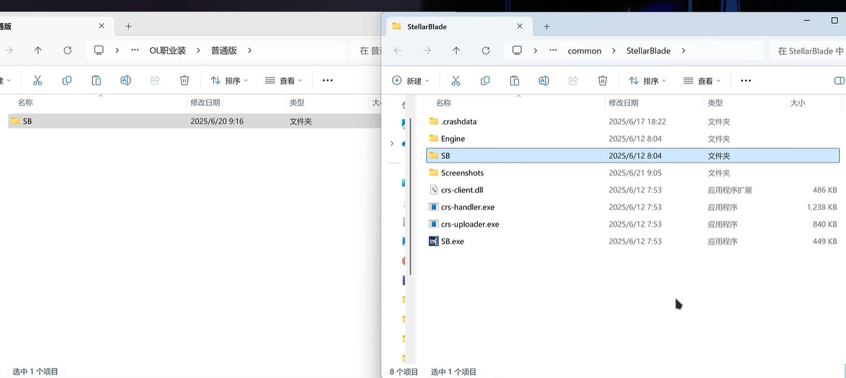
Task: Click the Paste icon in left window toolbar
Action: pos(96,81)
